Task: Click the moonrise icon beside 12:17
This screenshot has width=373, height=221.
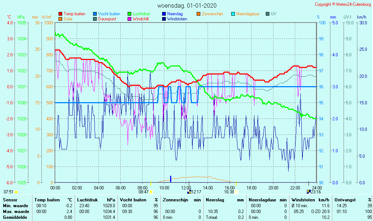Action: 189,192
